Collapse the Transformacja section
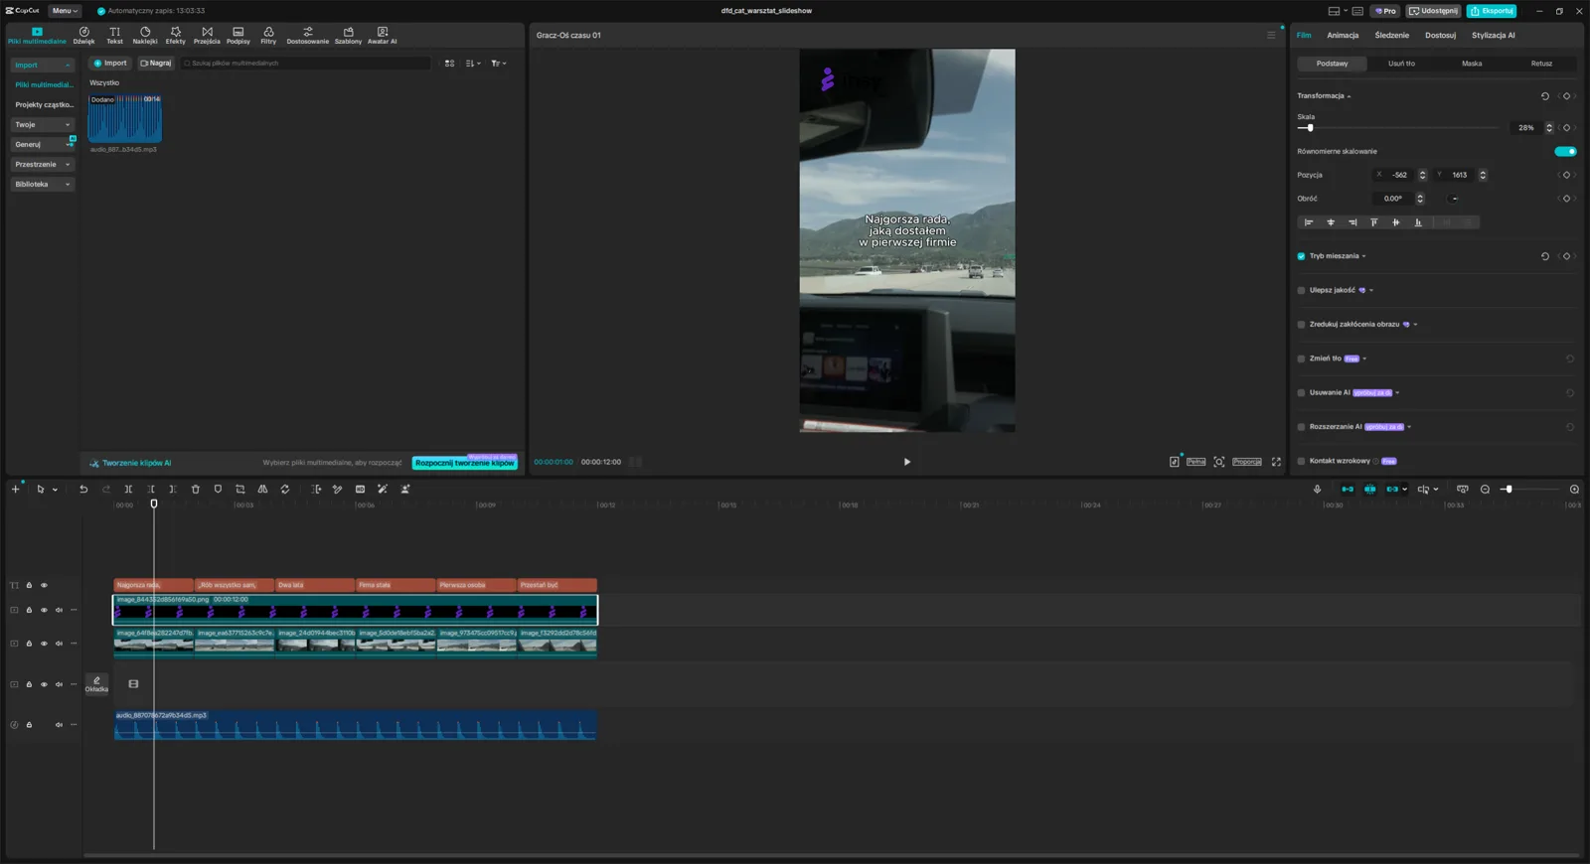1590x864 pixels. 1349,96
